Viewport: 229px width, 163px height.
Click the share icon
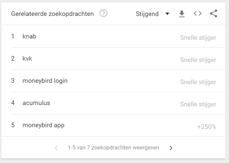click(214, 14)
